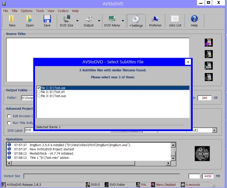
Task: Close the Select Subtitles File dialog
Action: (188, 62)
